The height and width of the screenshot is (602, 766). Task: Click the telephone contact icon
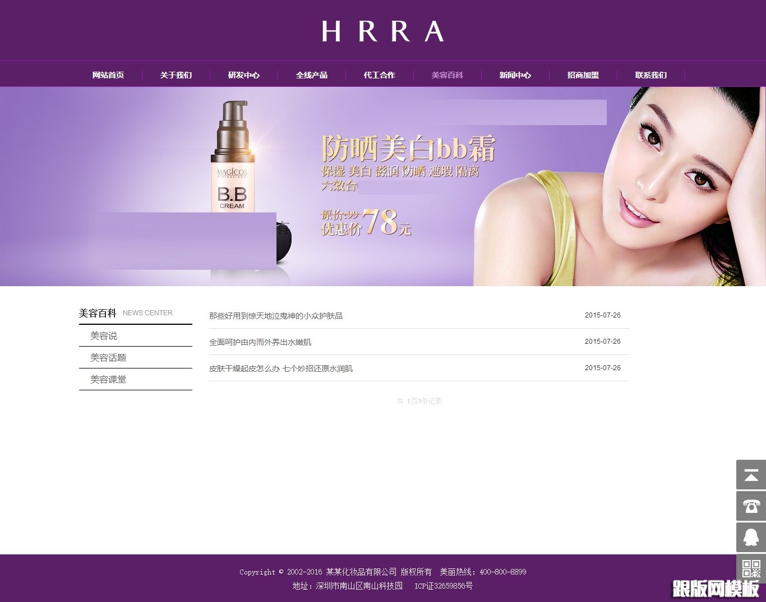pos(751,506)
